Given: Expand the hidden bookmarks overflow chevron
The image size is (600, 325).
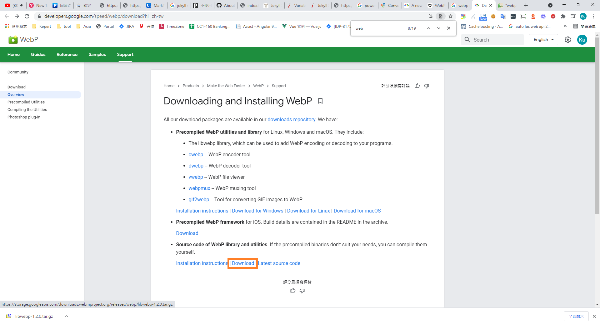Looking at the screenshot, I should [565, 27].
